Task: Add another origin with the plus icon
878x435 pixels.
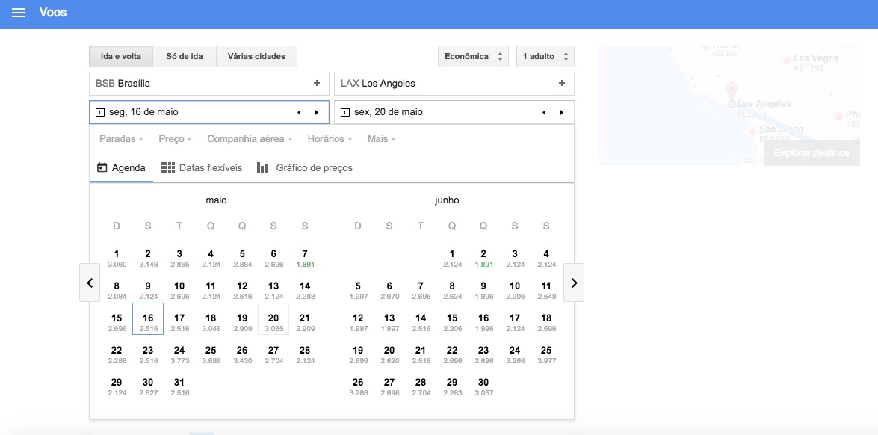Action: 316,83
